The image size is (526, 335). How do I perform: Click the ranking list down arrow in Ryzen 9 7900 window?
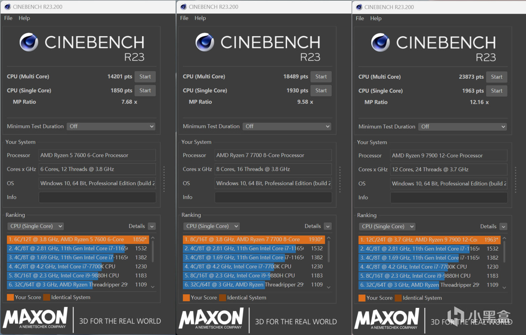click(504, 287)
